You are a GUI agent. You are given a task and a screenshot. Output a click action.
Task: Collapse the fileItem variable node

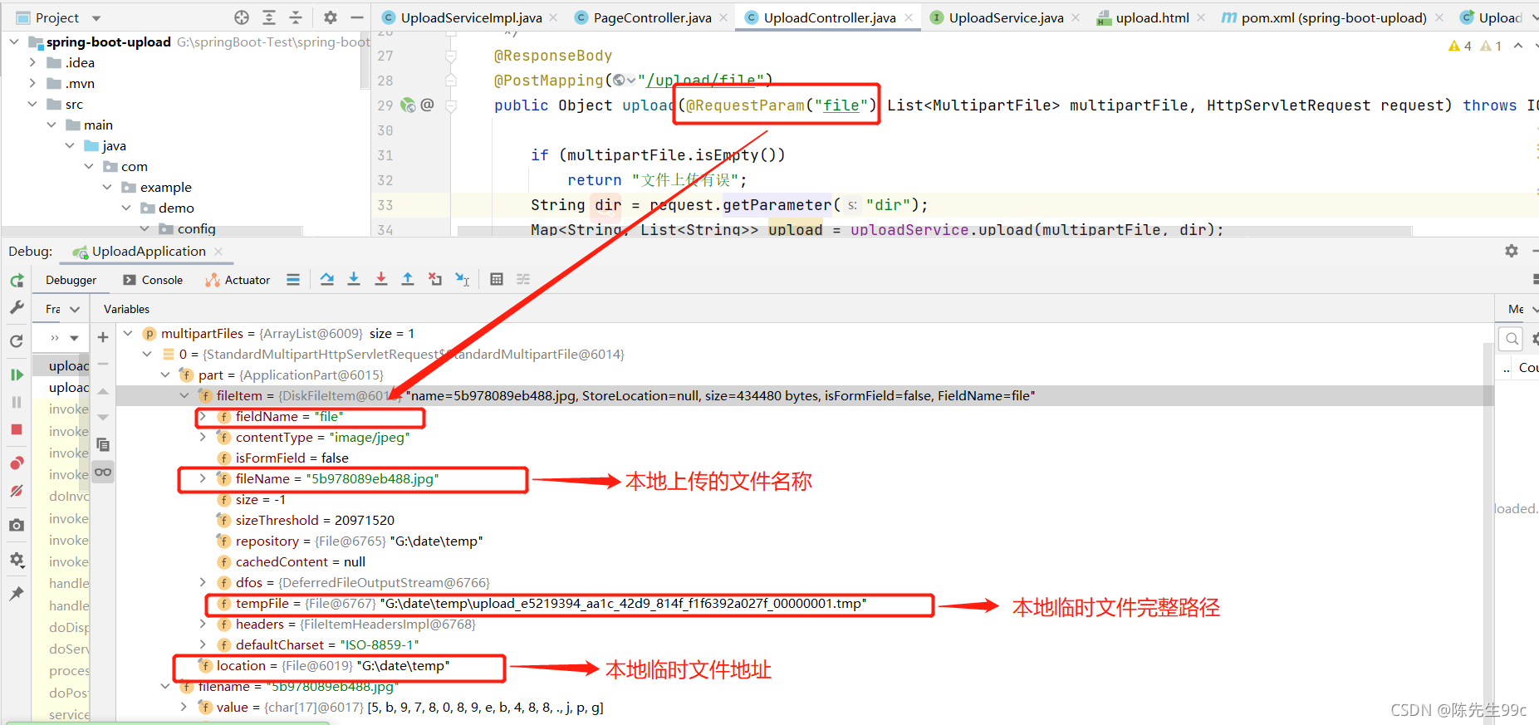pos(184,395)
